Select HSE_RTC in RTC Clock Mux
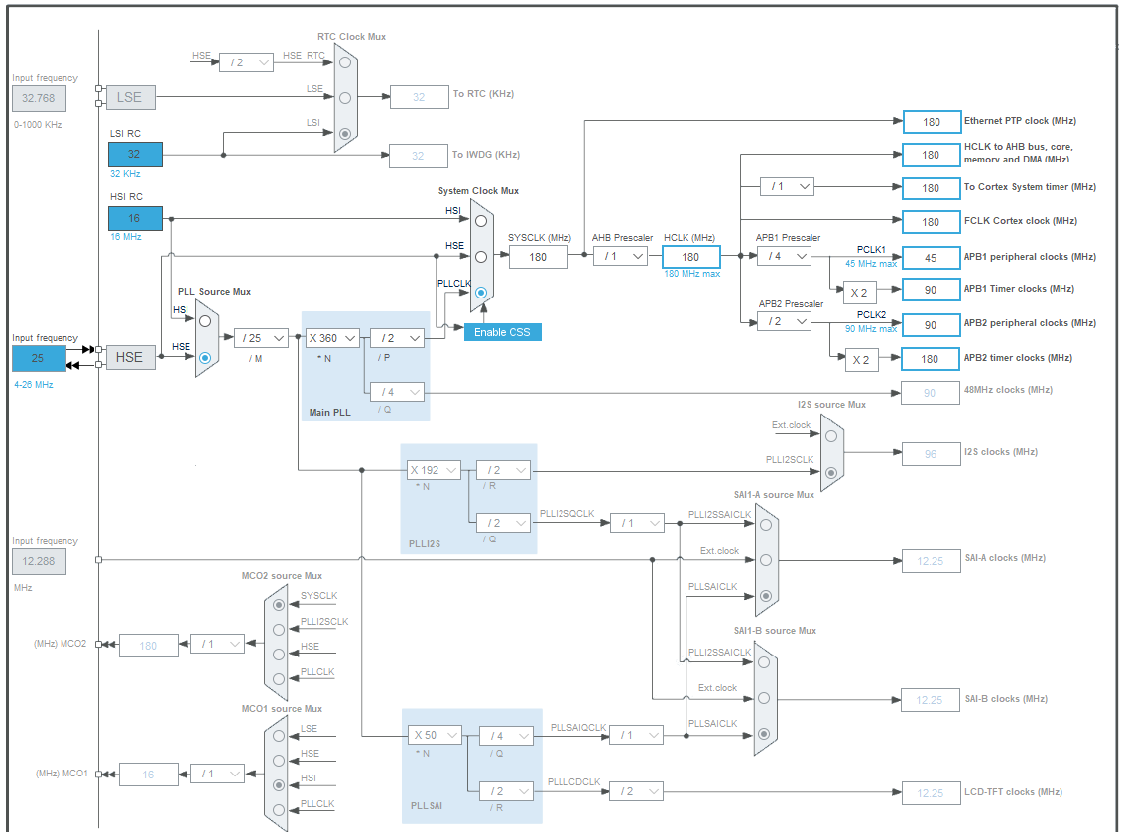 (x=345, y=62)
